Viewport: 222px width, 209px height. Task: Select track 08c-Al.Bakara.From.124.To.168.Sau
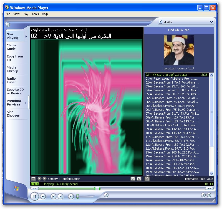[x=177, y=125]
